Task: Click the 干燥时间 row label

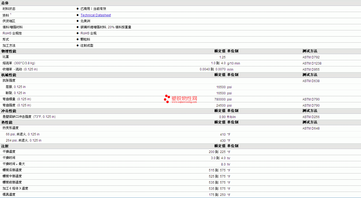Action: coord(9,158)
